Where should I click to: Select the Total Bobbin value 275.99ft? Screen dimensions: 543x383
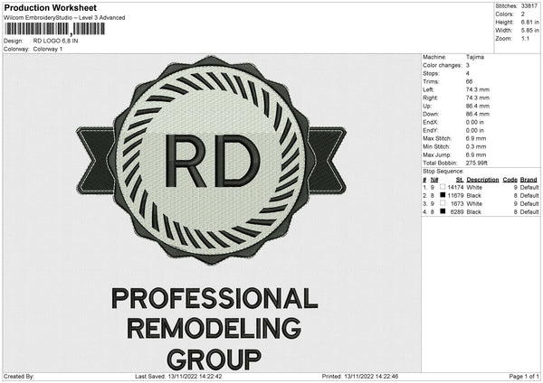point(477,163)
